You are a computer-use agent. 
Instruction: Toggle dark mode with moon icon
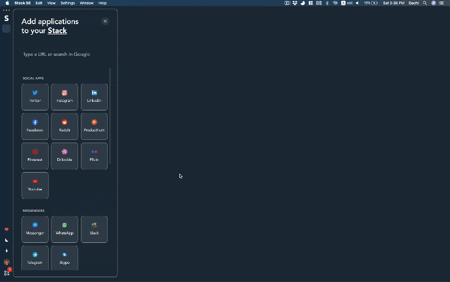click(x=6, y=240)
